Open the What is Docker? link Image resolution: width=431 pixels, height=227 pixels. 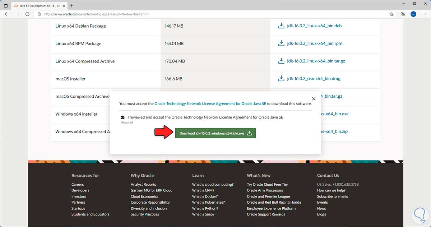[x=205, y=196]
